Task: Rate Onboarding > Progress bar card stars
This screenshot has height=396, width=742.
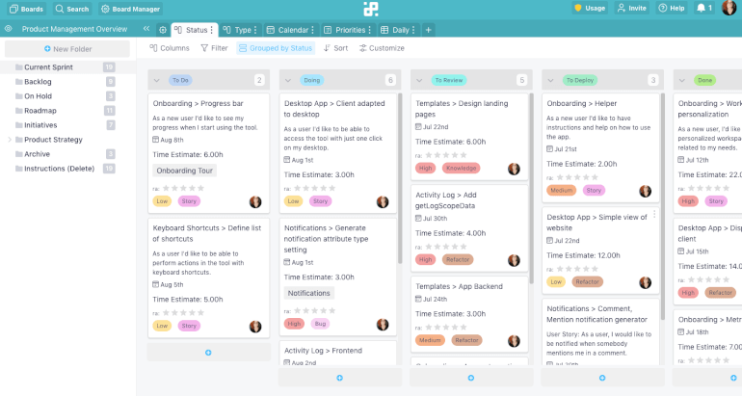Action: (183, 188)
